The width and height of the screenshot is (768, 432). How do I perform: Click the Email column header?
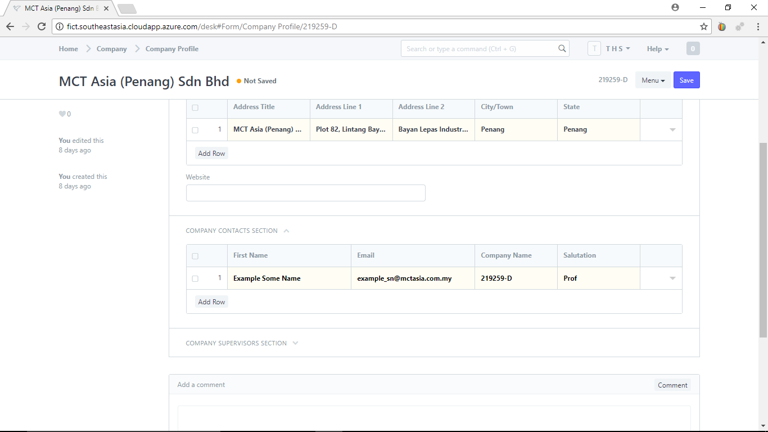pyautogui.click(x=413, y=255)
